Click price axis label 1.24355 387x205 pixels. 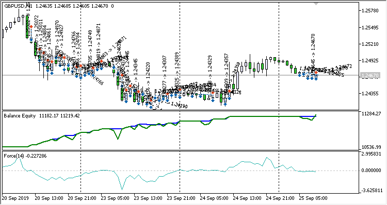point(370,94)
